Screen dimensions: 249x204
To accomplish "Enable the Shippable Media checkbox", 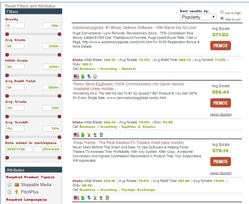I will [9, 184].
